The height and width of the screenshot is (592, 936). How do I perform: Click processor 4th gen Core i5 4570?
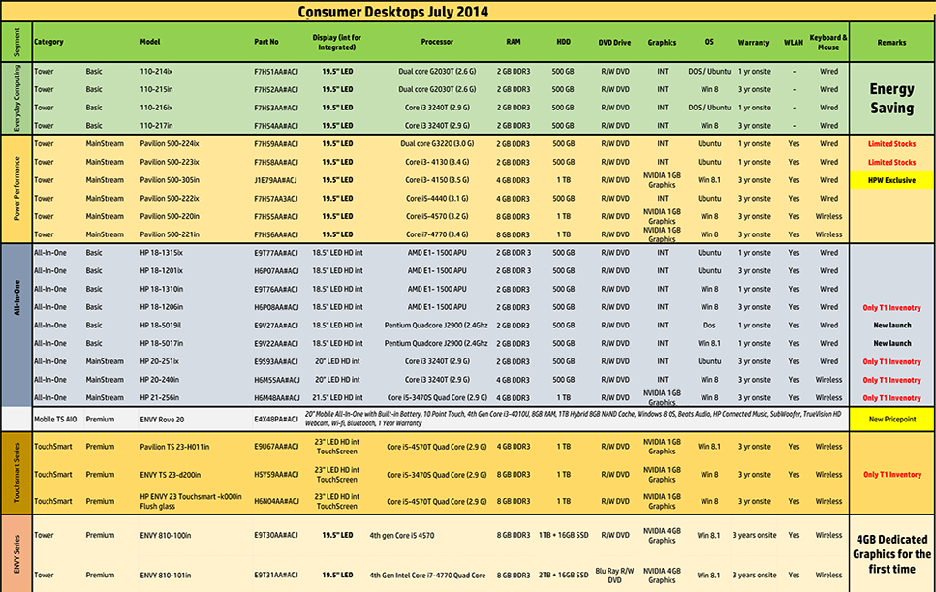coord(402,535)
